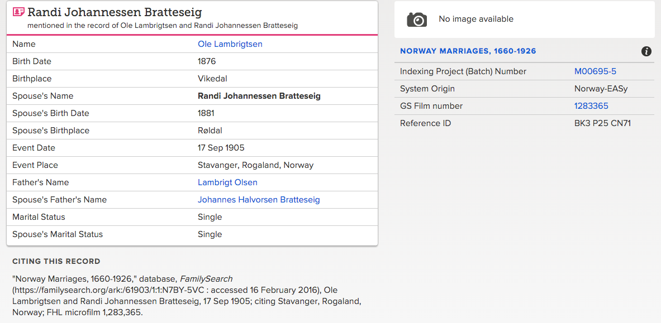This screenshot has width=661, height=323.
Task: Click the record icon beside Randi's name
Action: pos(18,12)
